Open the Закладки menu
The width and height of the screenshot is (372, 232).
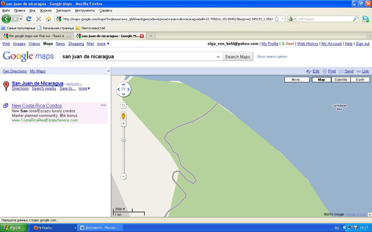(x=63, y=10)
